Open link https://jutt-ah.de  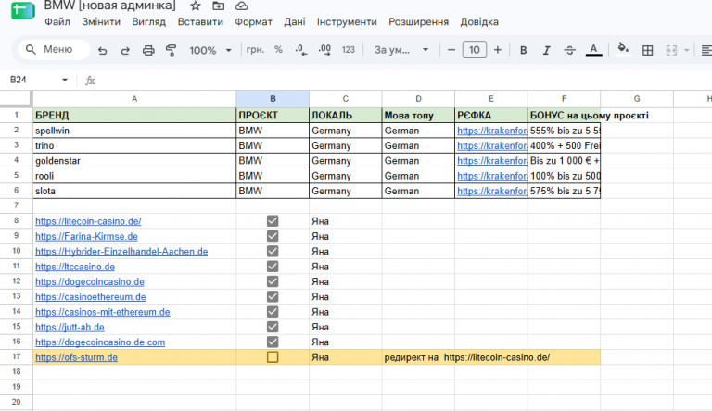pyautogui.click(x=70, y=327)
